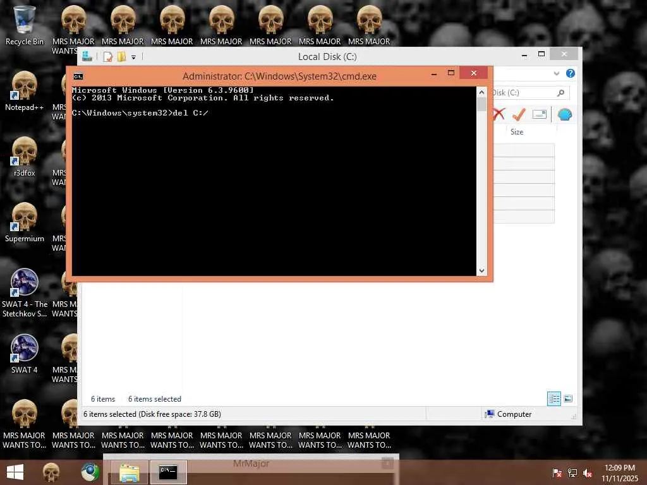Click the Supermium globe taskbar icon

[90, 472]
